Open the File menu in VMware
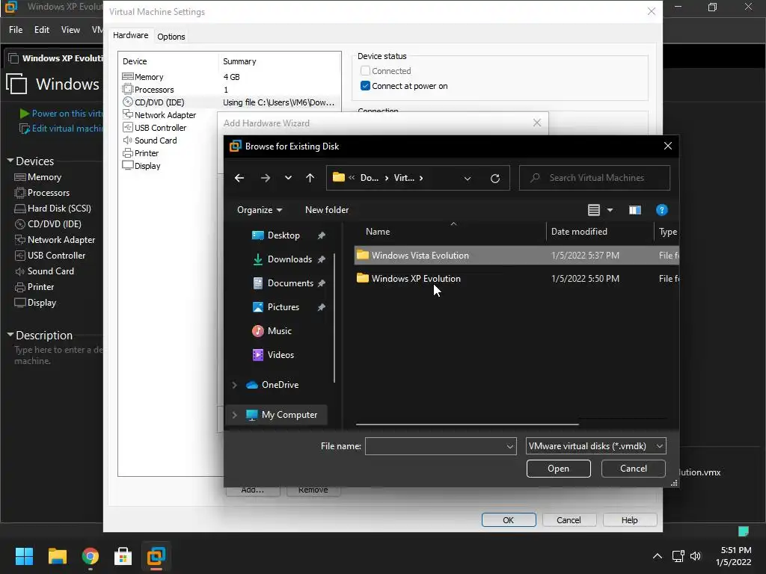Image resolution: width=766 pixels, height=574 pixels. click(x=16, y=30)
